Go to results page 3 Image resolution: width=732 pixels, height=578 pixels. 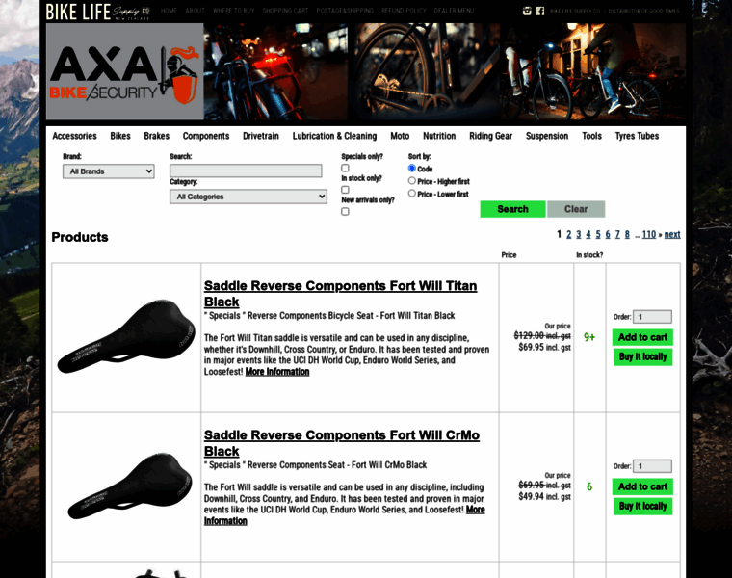pos(579,234)
